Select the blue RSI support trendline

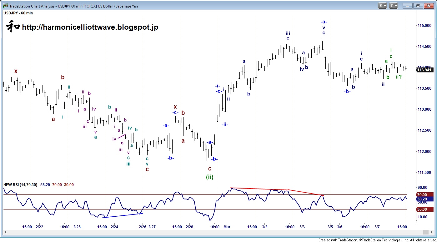point(123,215)
